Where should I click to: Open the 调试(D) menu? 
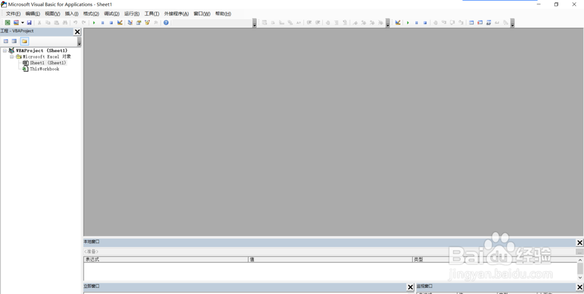[x=112, y=14]
